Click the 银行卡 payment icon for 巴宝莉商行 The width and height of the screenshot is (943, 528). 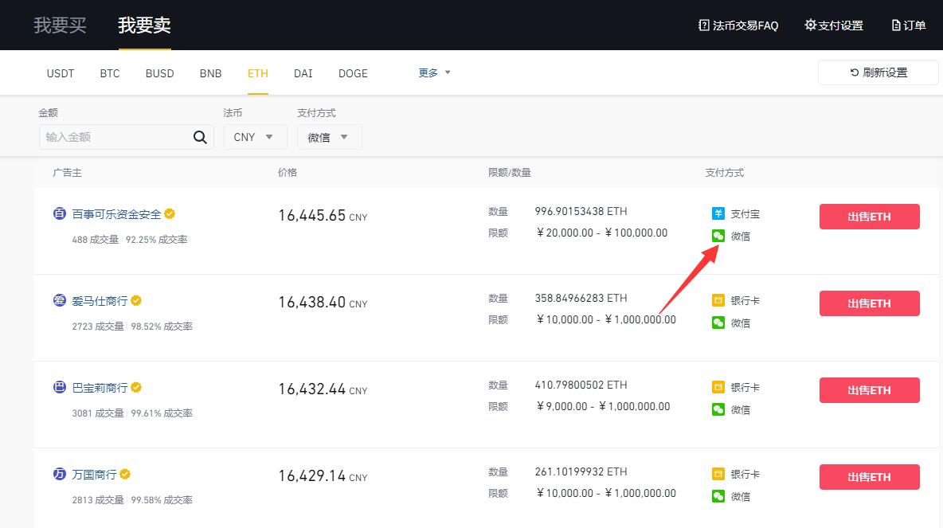[718, 387]
